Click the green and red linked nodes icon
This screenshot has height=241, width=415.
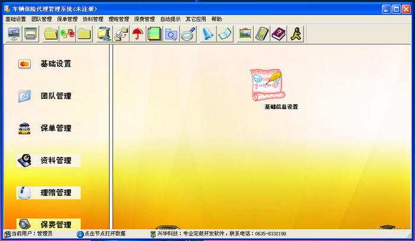[68, 34]
